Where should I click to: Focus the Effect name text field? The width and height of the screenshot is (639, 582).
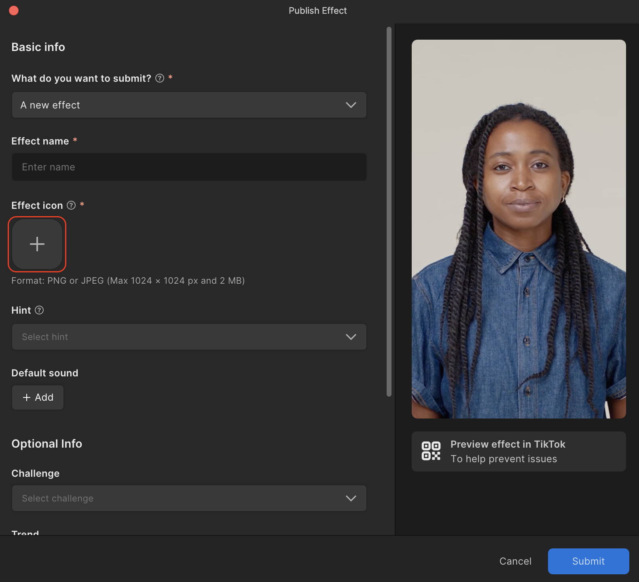(189, 167)
